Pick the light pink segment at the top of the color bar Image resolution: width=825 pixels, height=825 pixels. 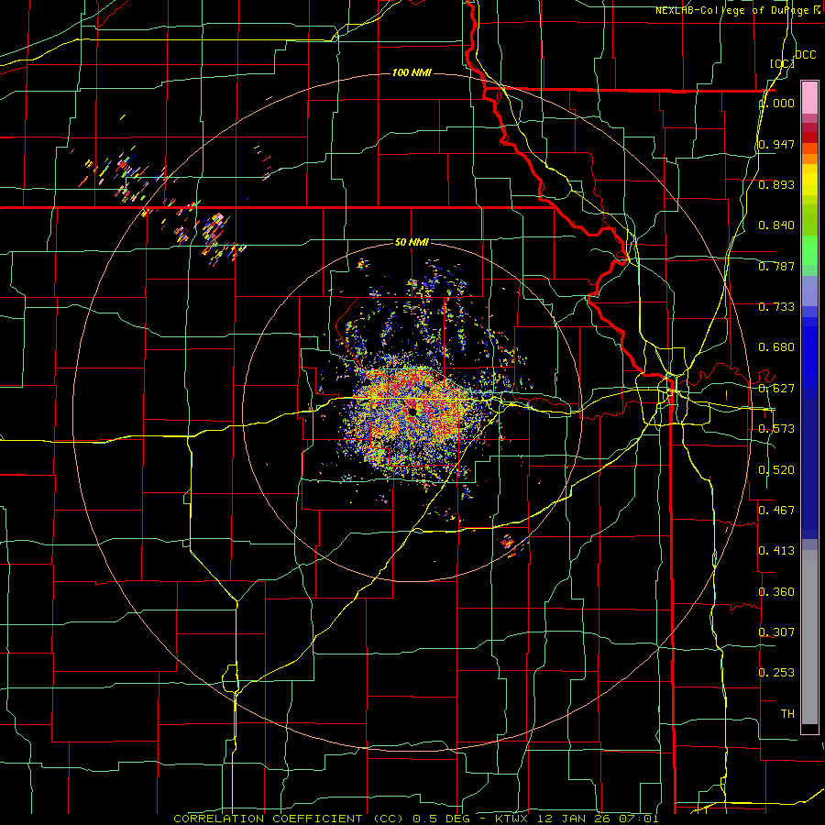click(x=809, y=97)
